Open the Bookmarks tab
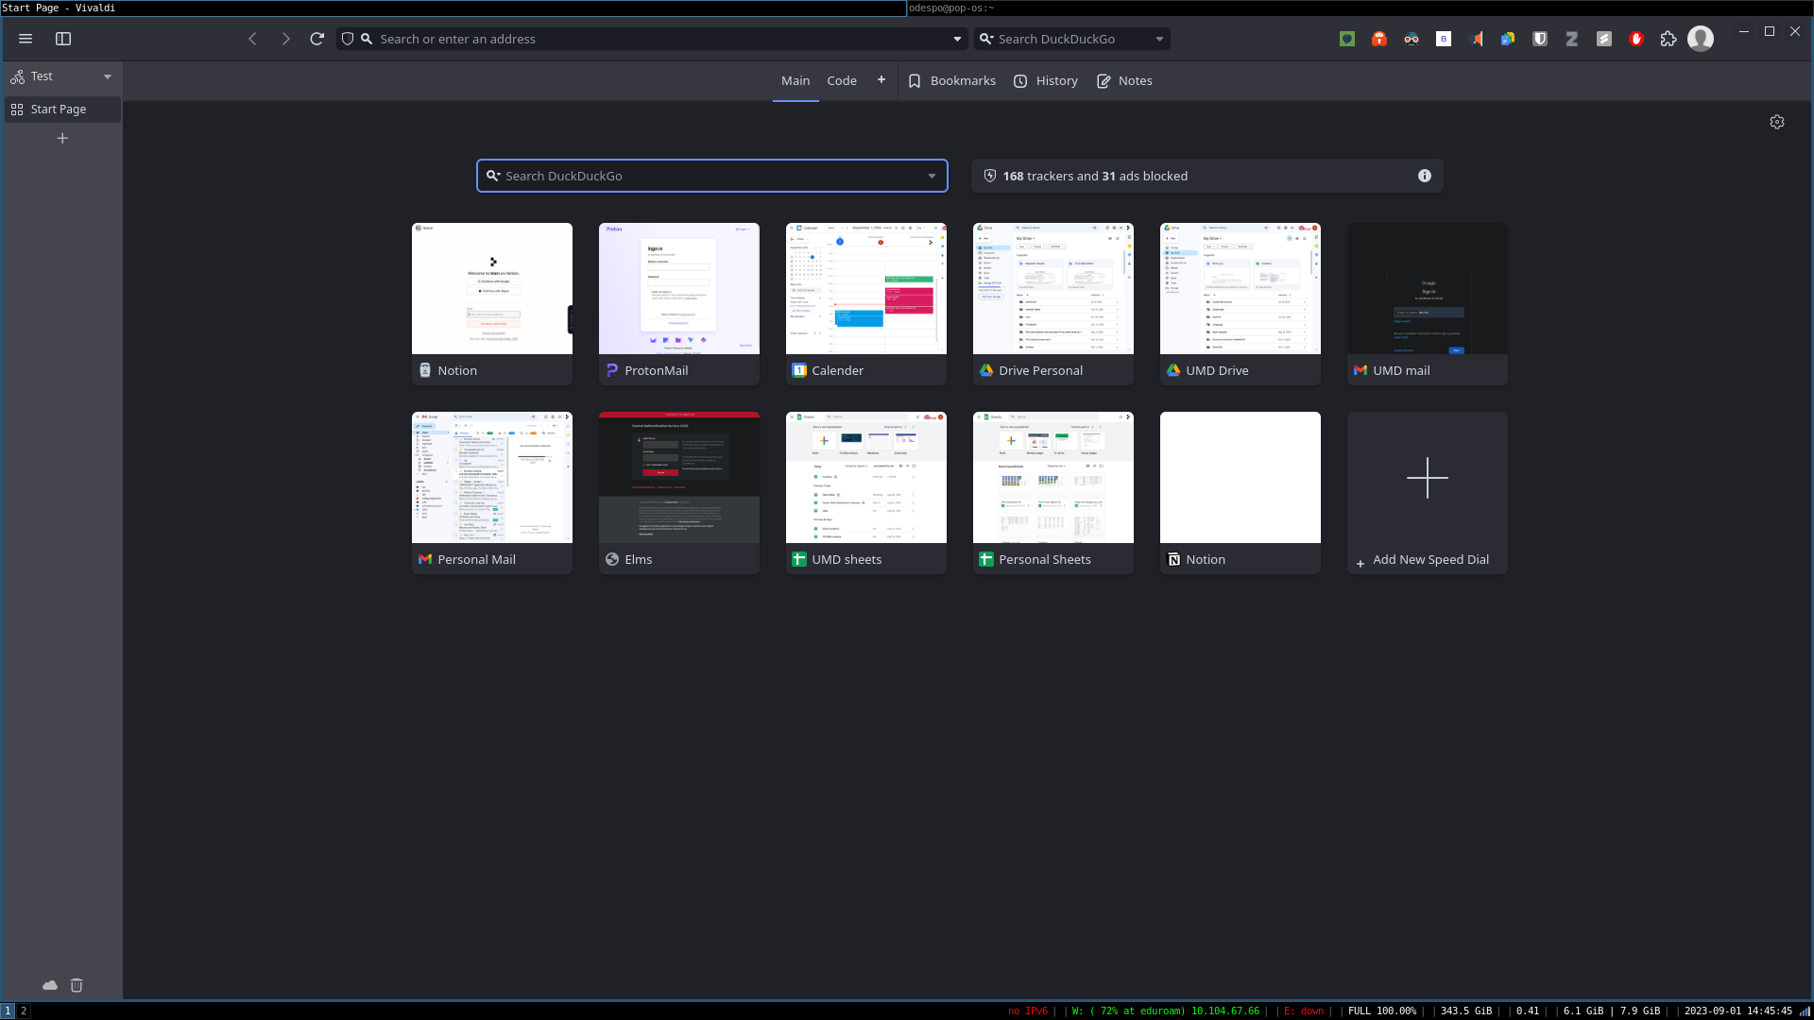Viewport: 1814px width, 1020px height. 952,80
